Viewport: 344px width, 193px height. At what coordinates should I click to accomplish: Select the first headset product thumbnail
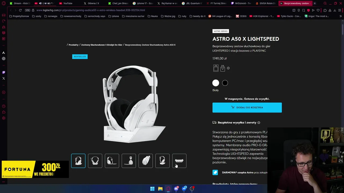tap(78, 161)
